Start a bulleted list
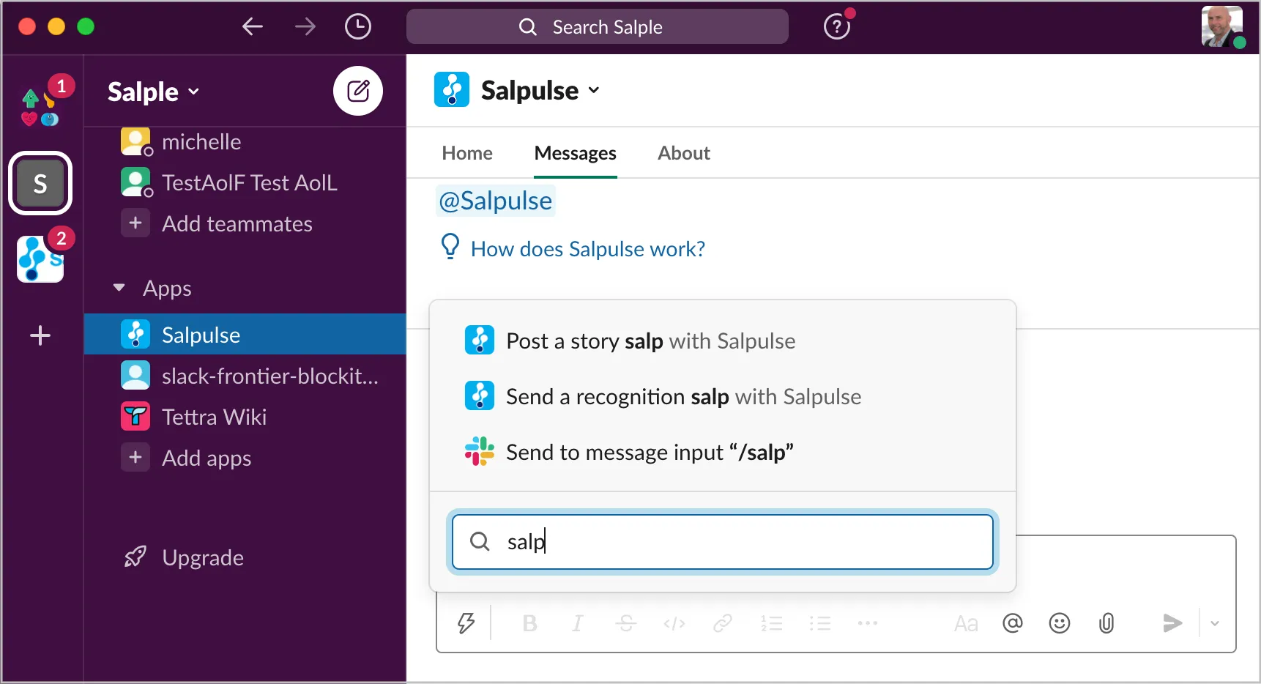Image resolution: width=1261 pixels, height=684 pixels. point(820,623)
